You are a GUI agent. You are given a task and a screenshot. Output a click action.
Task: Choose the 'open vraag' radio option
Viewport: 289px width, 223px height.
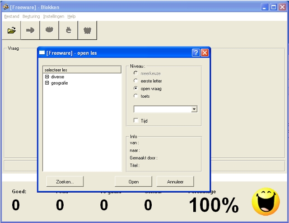136,89
